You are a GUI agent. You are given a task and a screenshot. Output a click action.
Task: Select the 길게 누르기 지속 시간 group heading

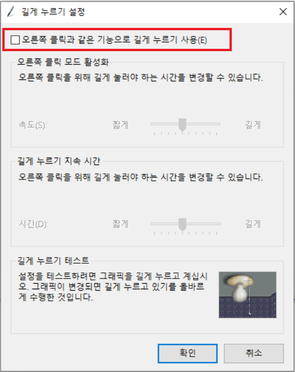(x=59, y=161)
